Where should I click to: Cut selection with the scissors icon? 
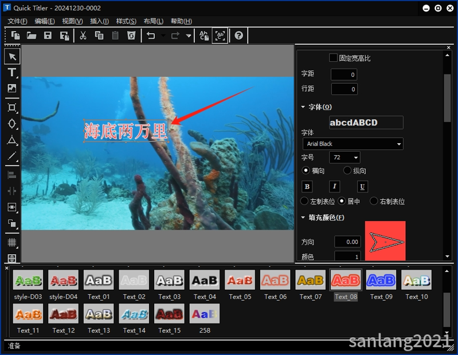[x=83, y=35]
